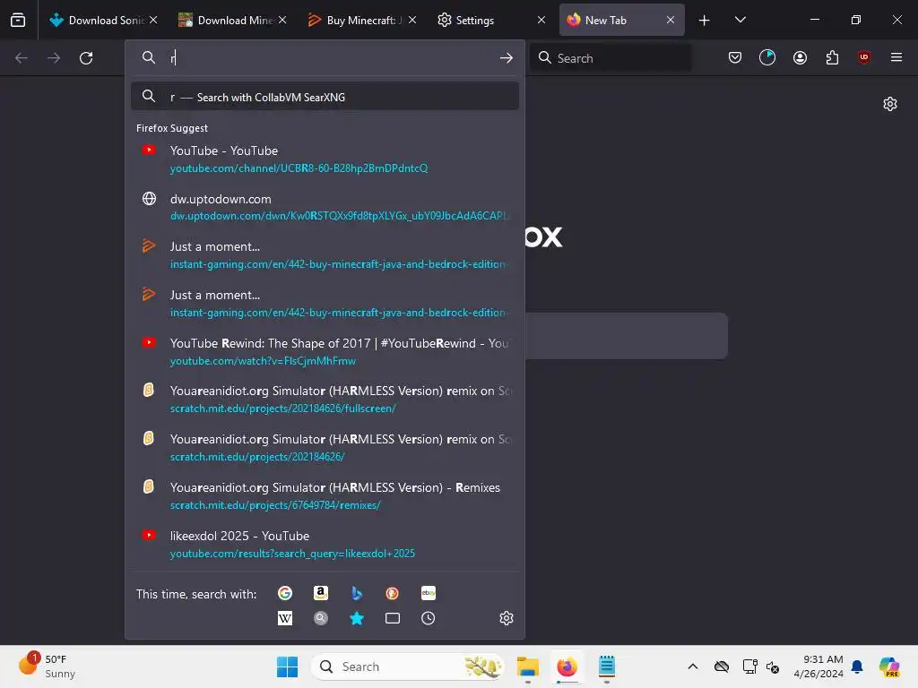Open the Windows Start menu
Image resolution: width=918 pixels, height=688 pixels.
(x=287, y=666)
